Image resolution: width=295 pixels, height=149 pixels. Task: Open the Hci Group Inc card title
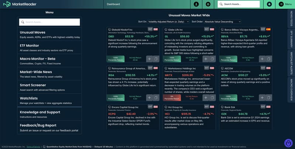176,107
